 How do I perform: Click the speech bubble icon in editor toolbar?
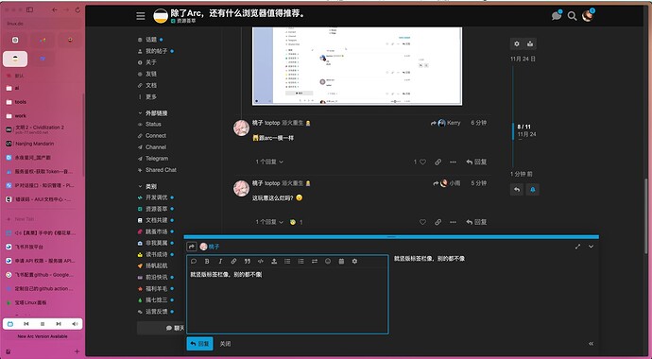[194, 262]
